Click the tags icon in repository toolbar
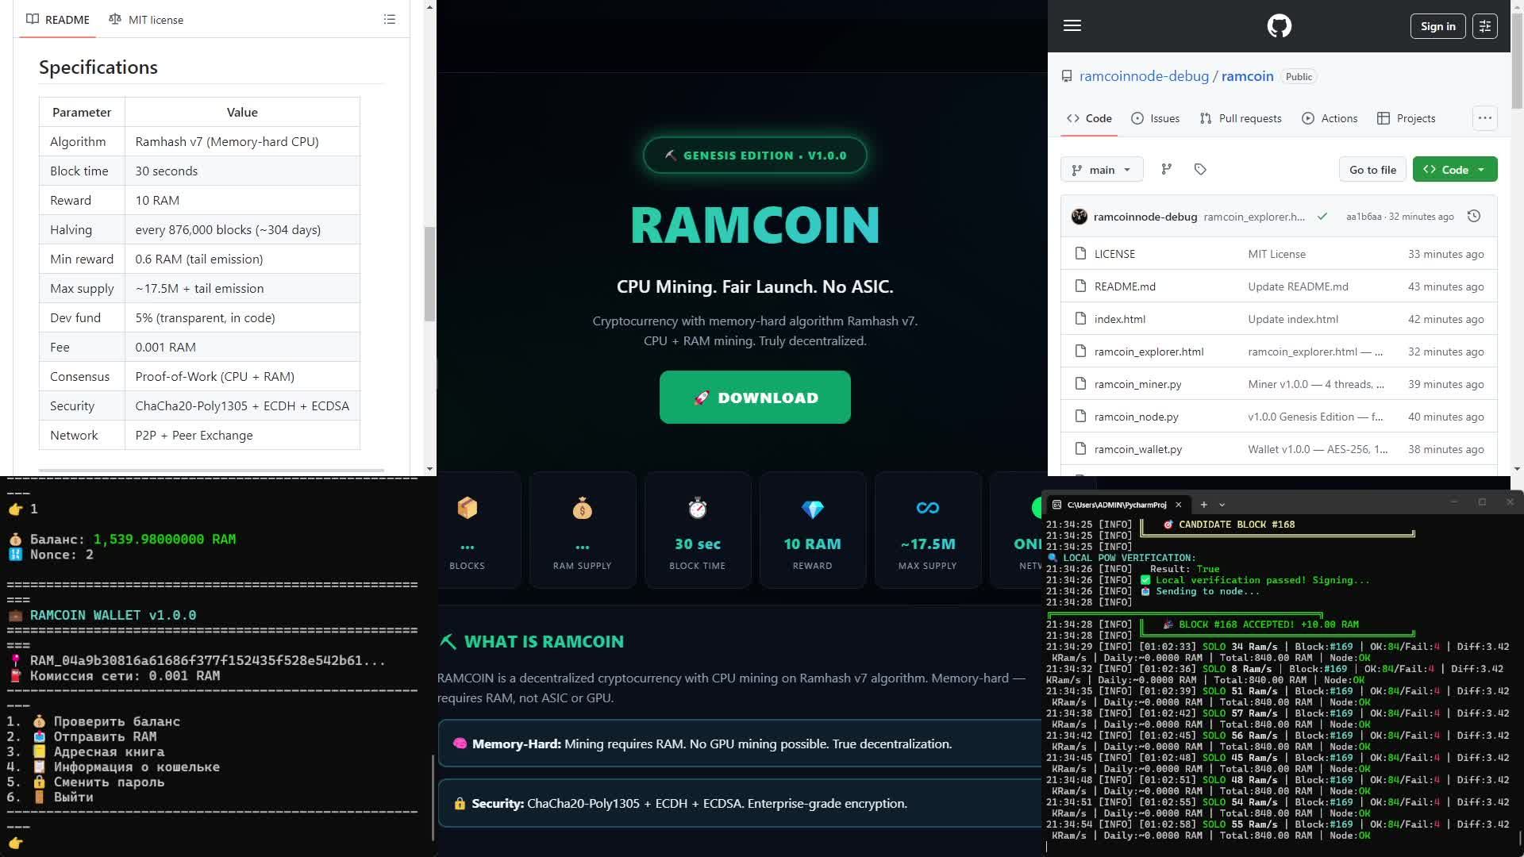This screenshot has height=857, width=1524. (1200, 169)
